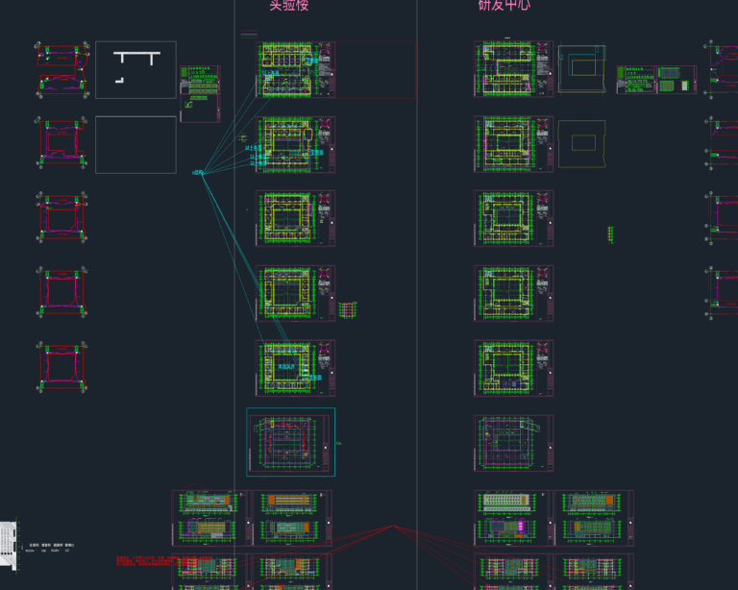The height and width of the screenshot is (590, 738).
Task: Select the cyan-framed roof plan under 实验楼
Action: pyautogui.click(x=291, y=442)
